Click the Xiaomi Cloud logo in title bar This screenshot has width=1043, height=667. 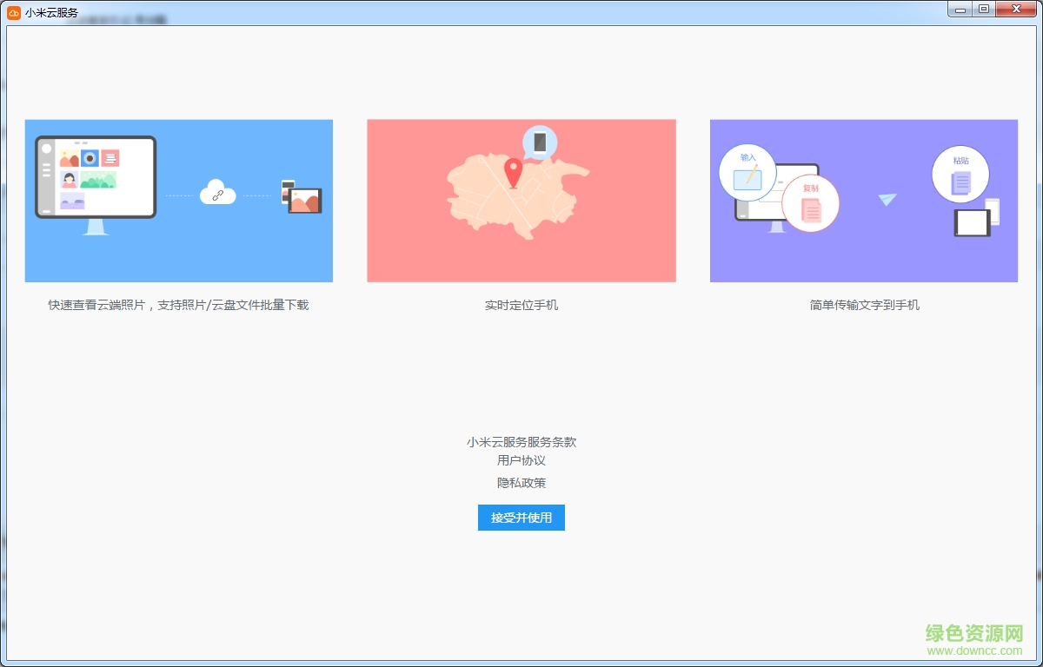pyautogui.click(x=12, y=12)
